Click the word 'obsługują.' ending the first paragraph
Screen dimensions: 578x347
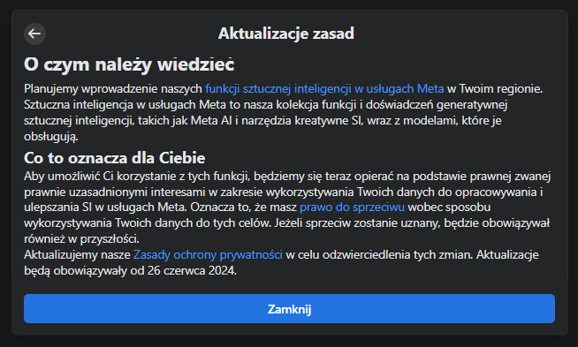click(51, 137)
